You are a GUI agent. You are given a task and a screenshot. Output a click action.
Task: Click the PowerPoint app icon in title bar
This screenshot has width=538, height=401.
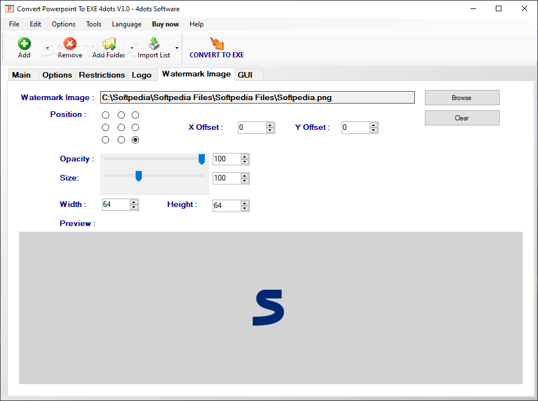(9, 8)
